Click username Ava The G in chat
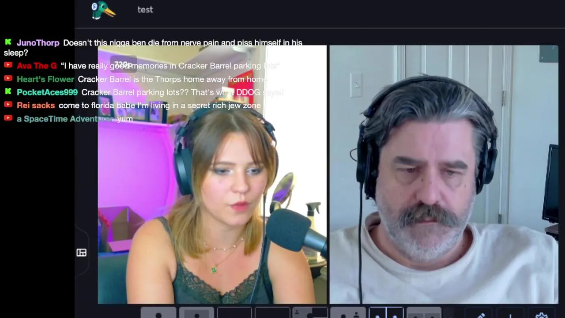The height and width of the screenshot is (318, 565). coord(37,66)
